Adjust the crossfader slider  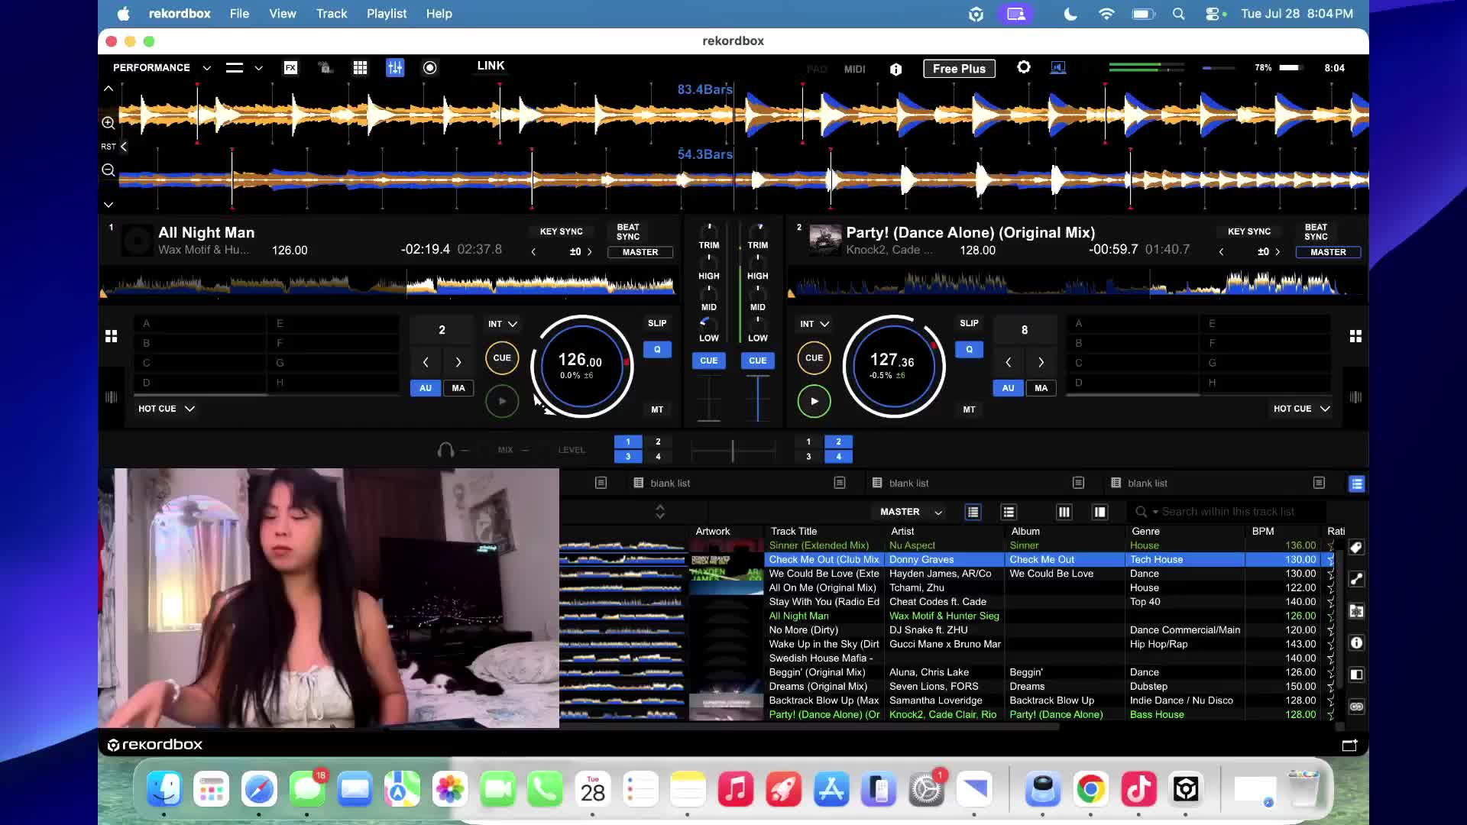(x=733, y=451)
